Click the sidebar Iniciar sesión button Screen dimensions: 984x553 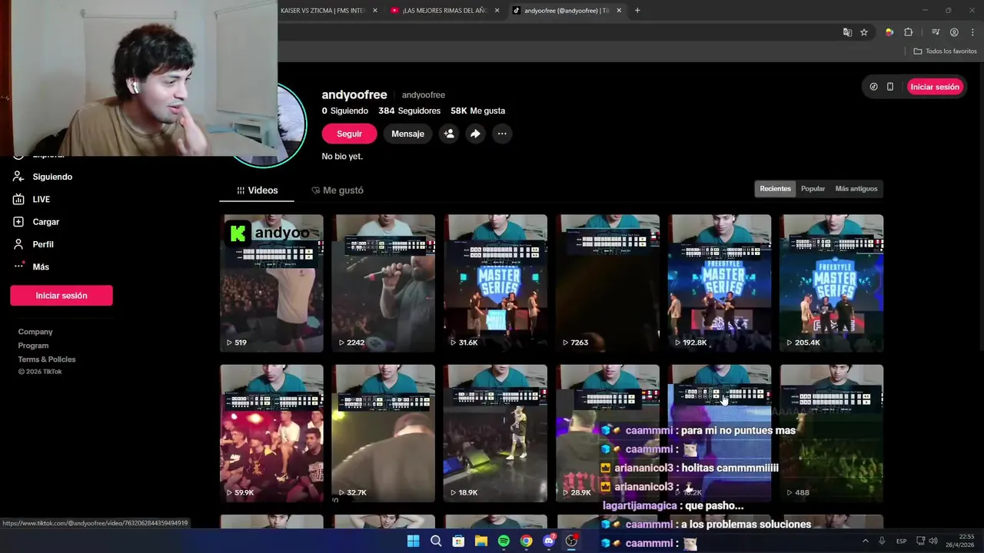61,296
